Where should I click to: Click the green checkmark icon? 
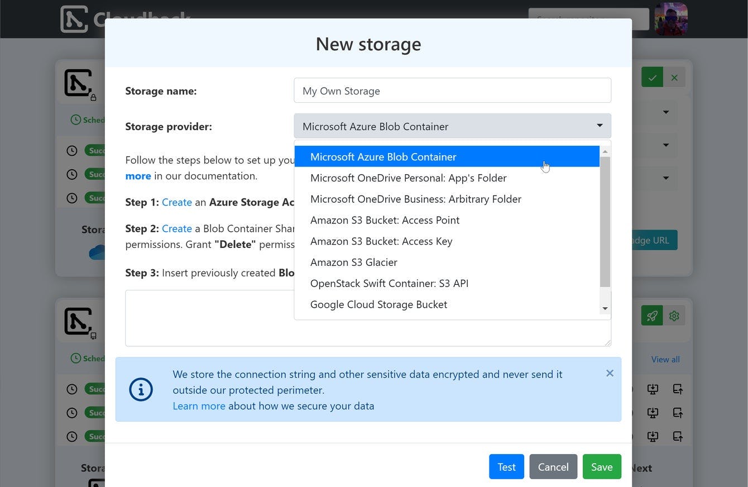[x=652, y=77]
